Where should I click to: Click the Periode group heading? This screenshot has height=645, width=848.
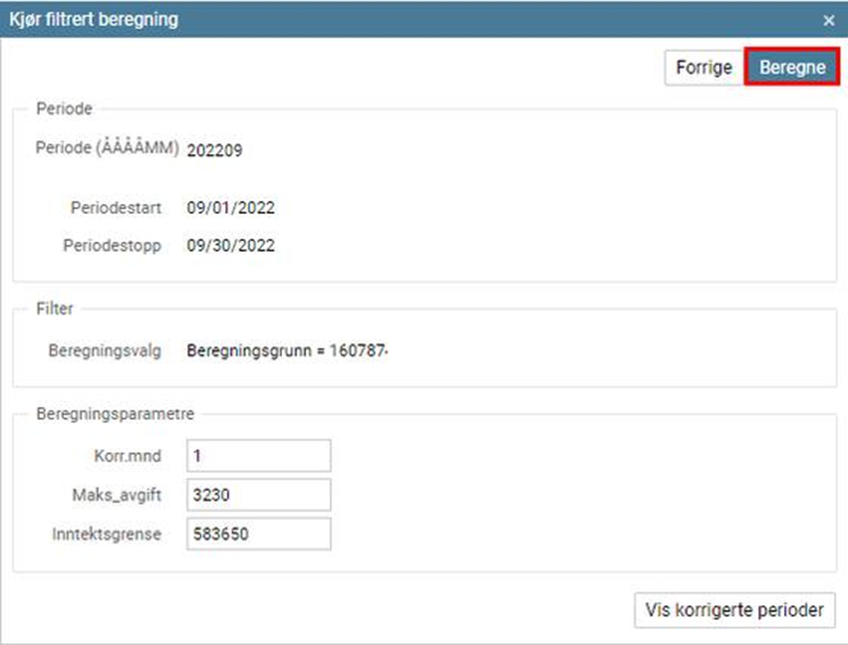click(64, 108)
